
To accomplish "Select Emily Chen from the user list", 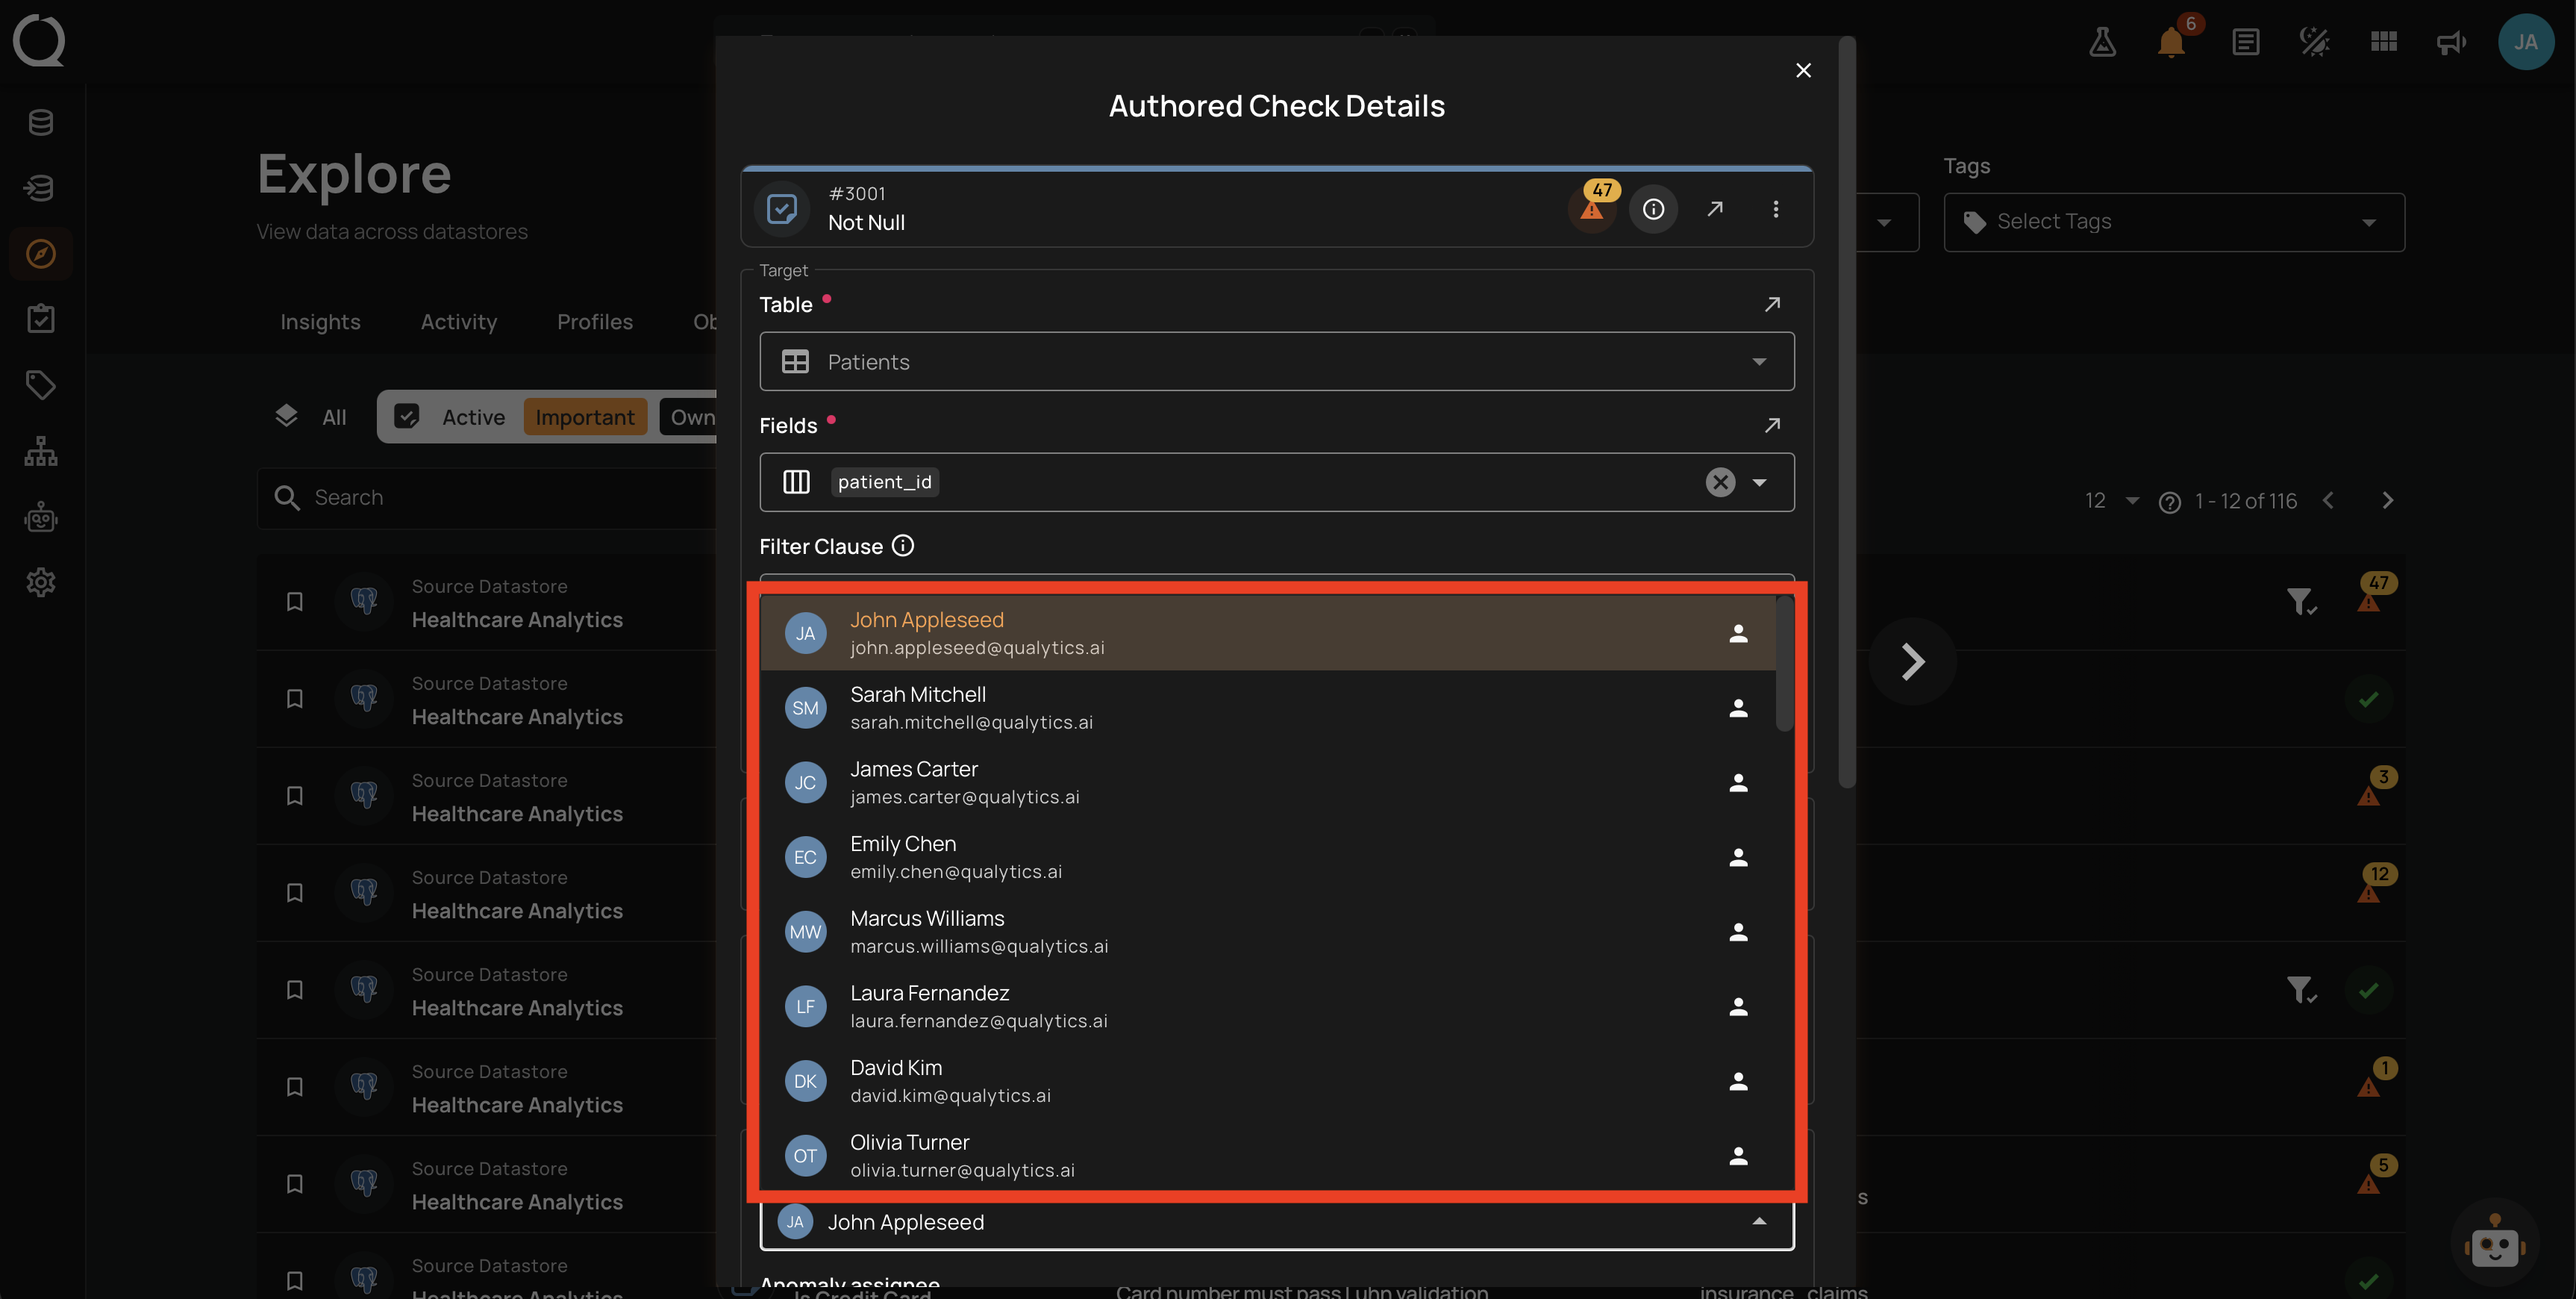I will (x=1267, y=858).
